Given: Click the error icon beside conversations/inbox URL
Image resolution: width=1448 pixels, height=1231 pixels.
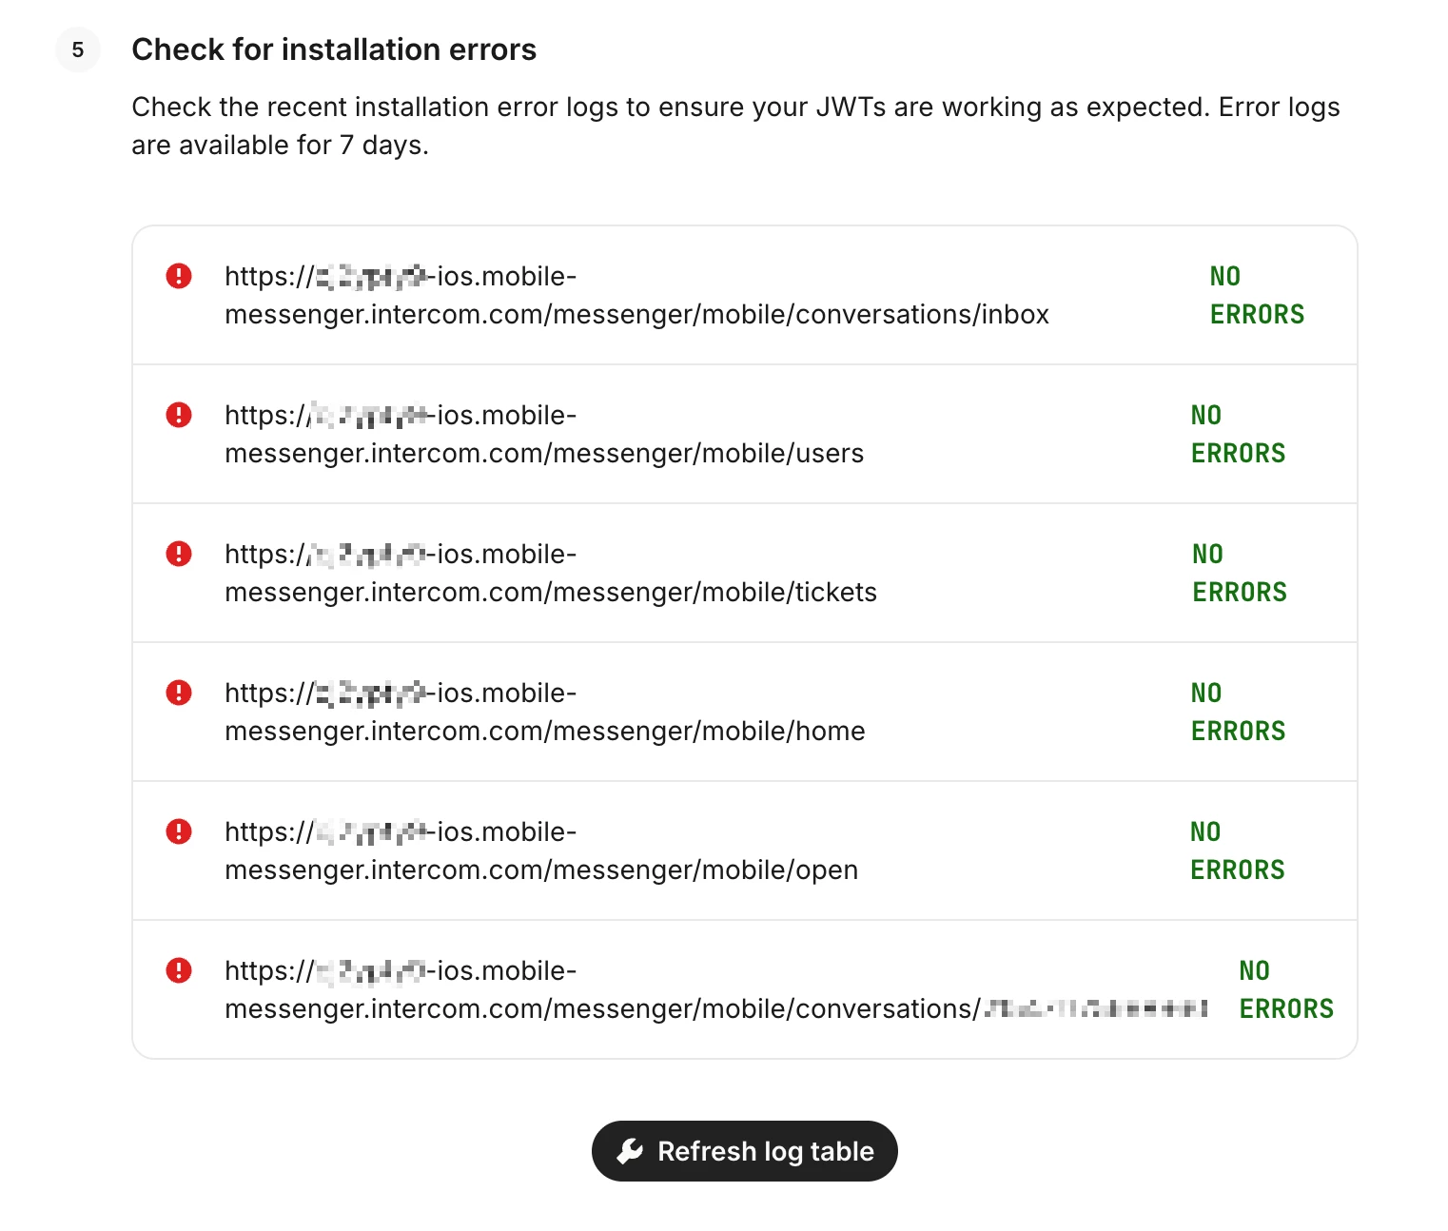Looking at the screenshot, I should coord(179,276).
